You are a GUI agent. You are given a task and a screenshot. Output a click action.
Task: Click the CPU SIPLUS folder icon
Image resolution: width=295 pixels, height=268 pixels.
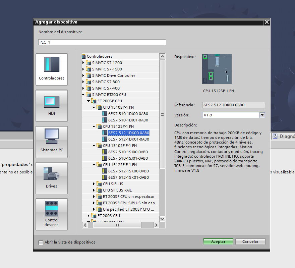pos(99,184)
